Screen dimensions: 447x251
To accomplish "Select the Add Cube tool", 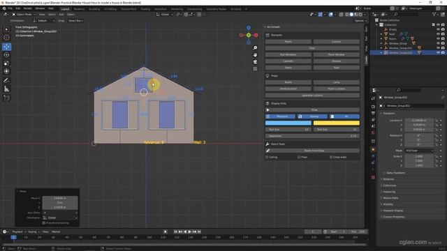I will pos(6,98).
